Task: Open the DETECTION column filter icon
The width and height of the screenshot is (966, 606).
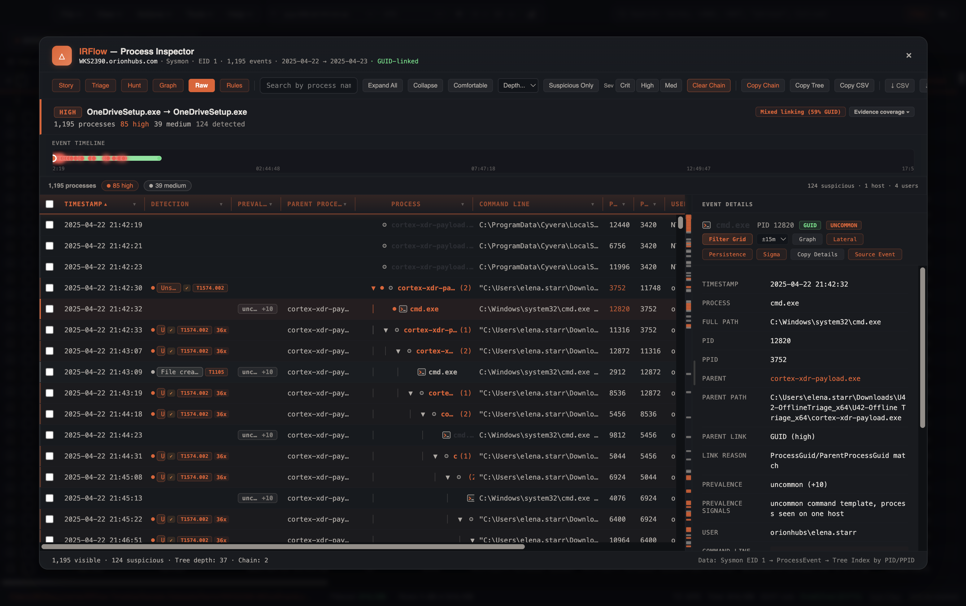Action: coord(221,204)
